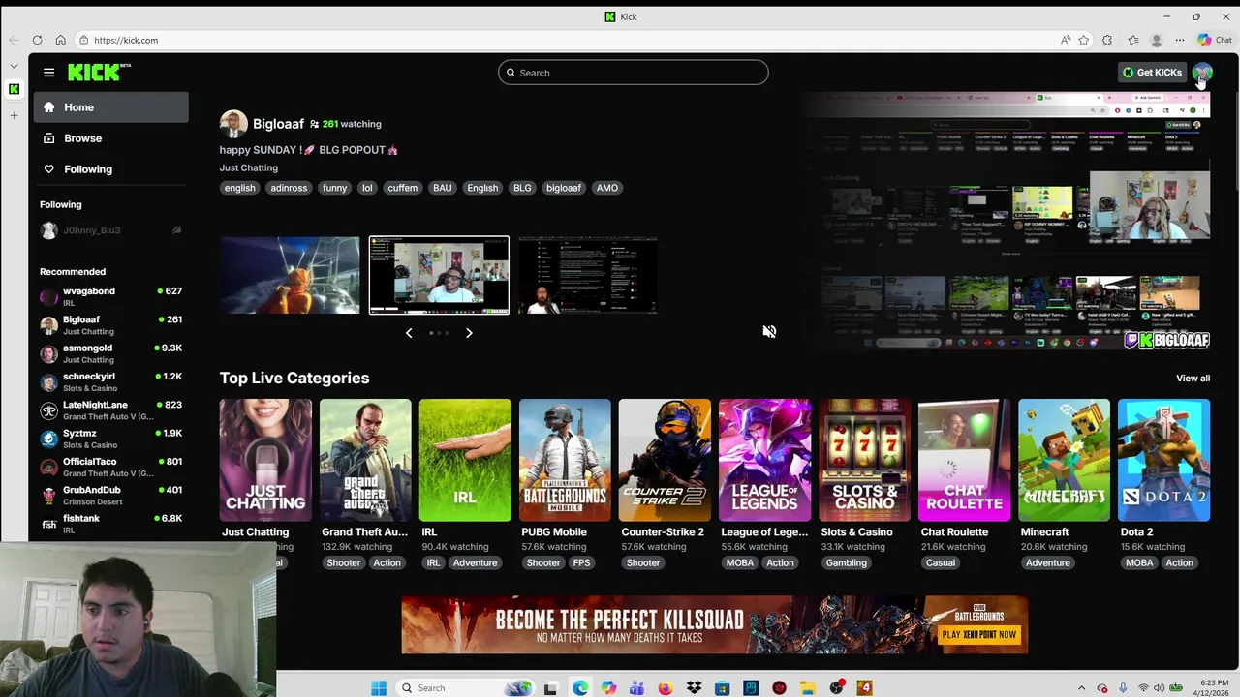This screenshot has height=697, width=1240.
Task: Select the Kick vertical tab icon
Action: pyautogui.click(x=14, y=89)
